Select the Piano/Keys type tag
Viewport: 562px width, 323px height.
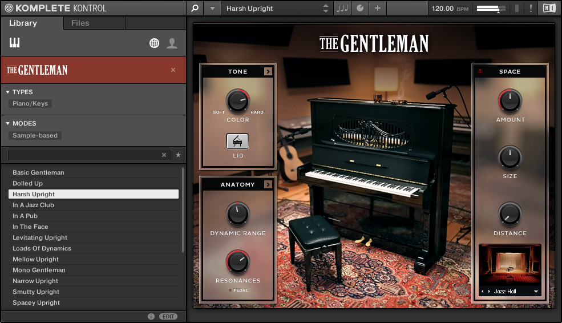(30, 103)
